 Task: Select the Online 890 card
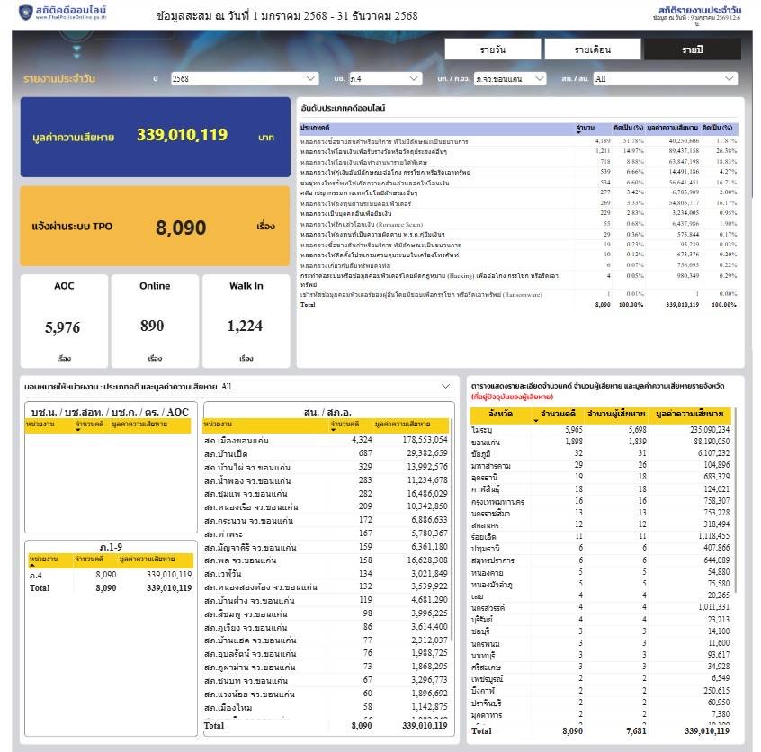pos(155,321)
